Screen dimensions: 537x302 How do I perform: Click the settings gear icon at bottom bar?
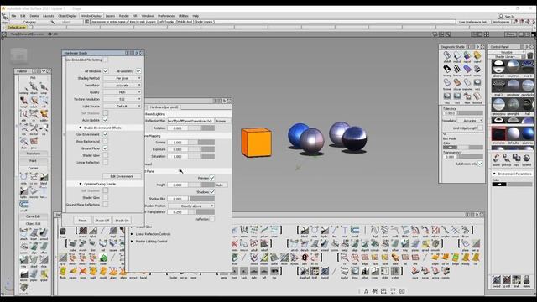point(402,291)
